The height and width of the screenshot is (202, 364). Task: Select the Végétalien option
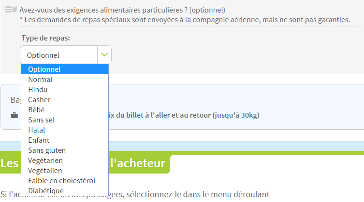[x=65, y=171]
